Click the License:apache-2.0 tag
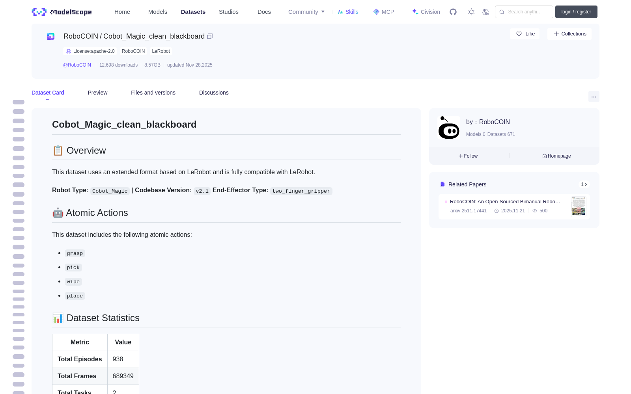 90,51
